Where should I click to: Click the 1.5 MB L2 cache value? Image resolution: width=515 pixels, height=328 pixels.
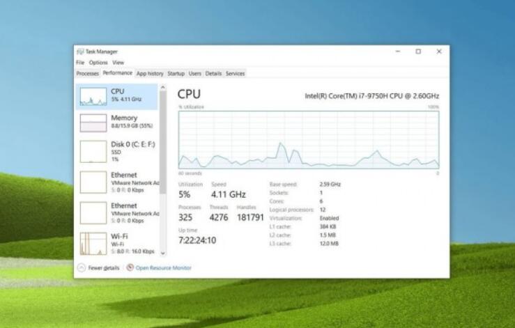coord(328,235)
